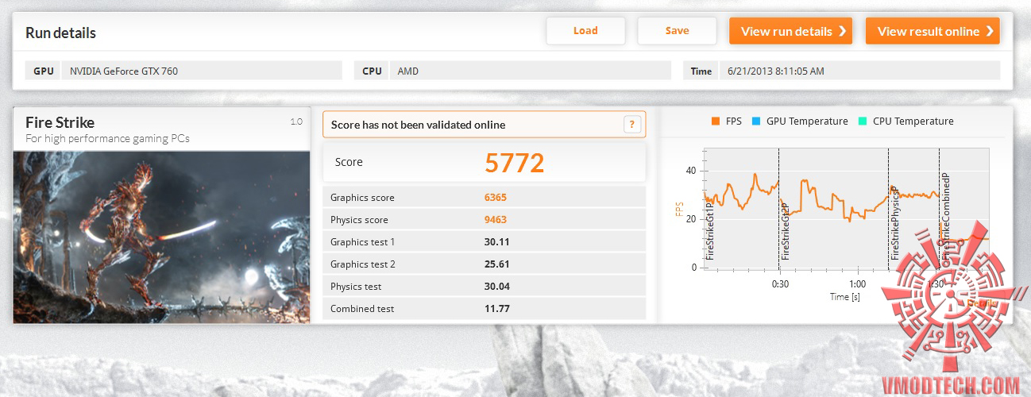Image resolution: width=1031 pixels, height=397 pixels.
Task: Click the Physics test value 30.04
Action: [497, 287]
